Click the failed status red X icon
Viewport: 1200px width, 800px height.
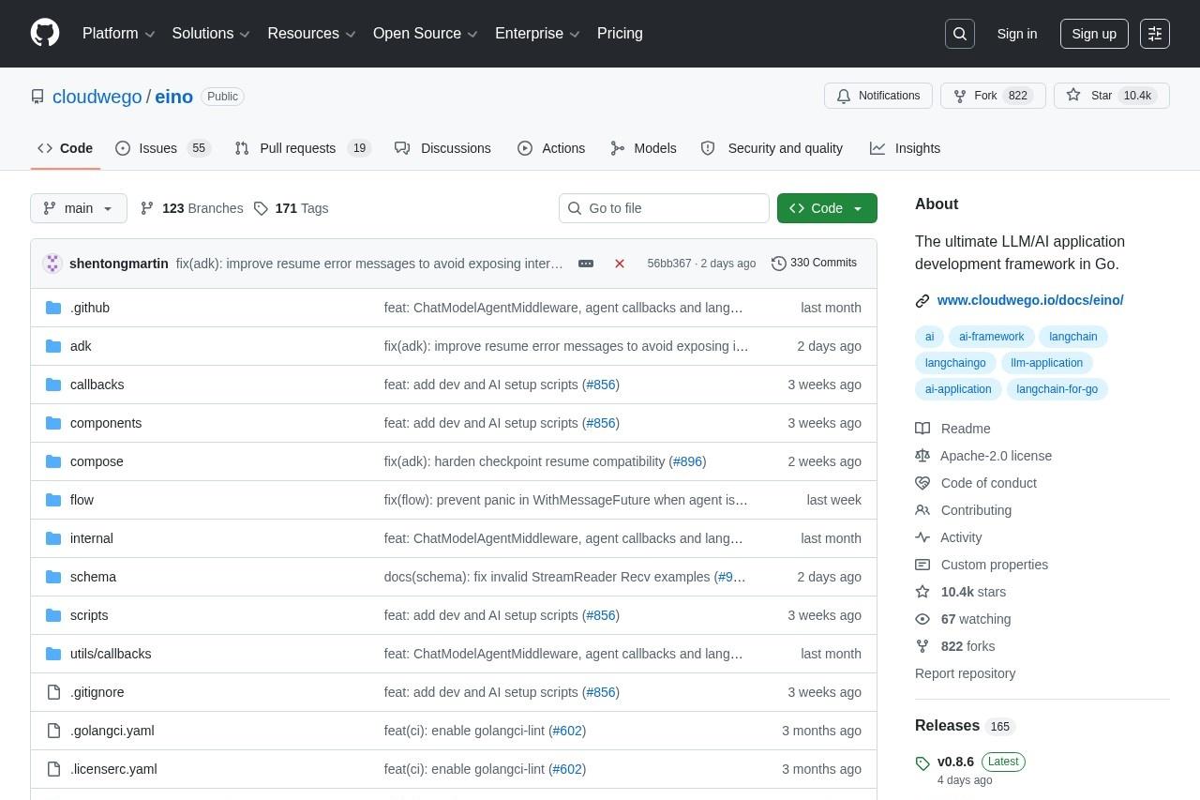(620, 264)
